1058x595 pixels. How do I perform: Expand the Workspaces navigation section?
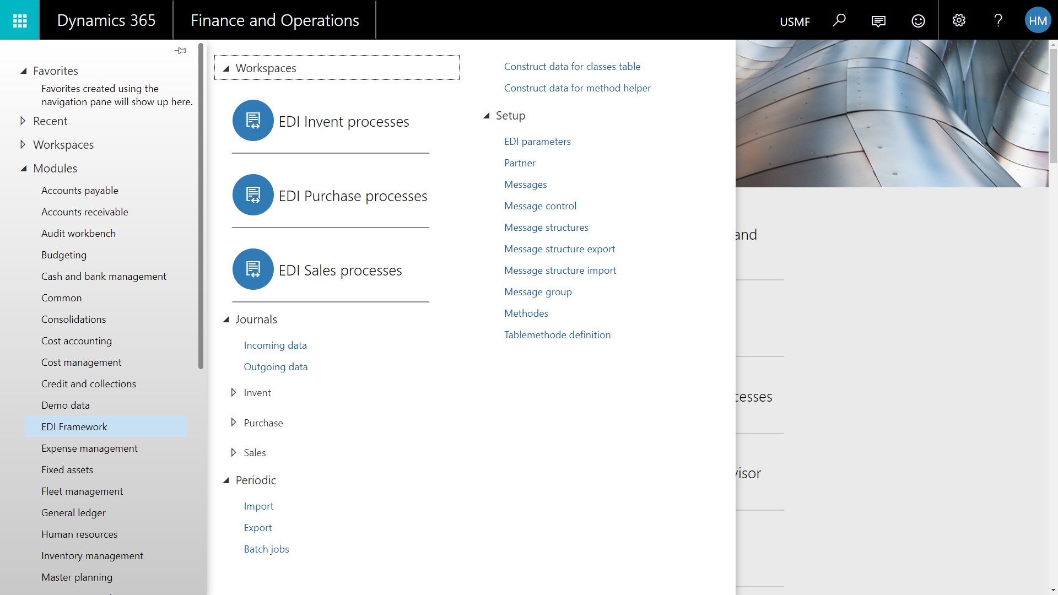23,144
